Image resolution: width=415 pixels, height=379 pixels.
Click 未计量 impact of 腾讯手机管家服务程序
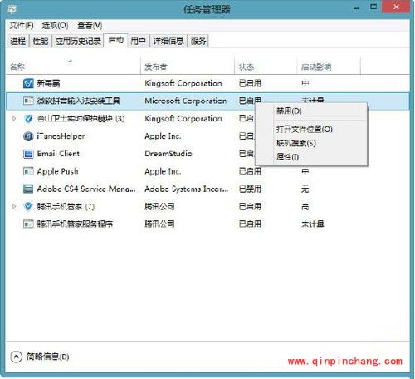[312, 224]
